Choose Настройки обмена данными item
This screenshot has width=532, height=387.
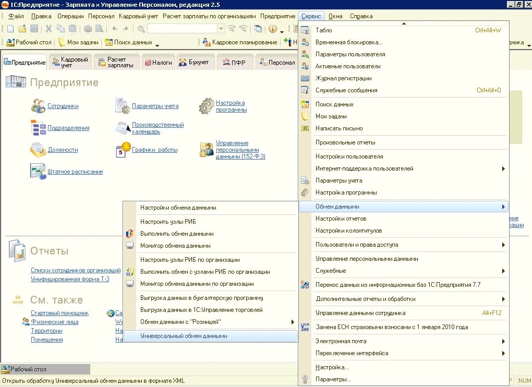click(x=211, y=208)
